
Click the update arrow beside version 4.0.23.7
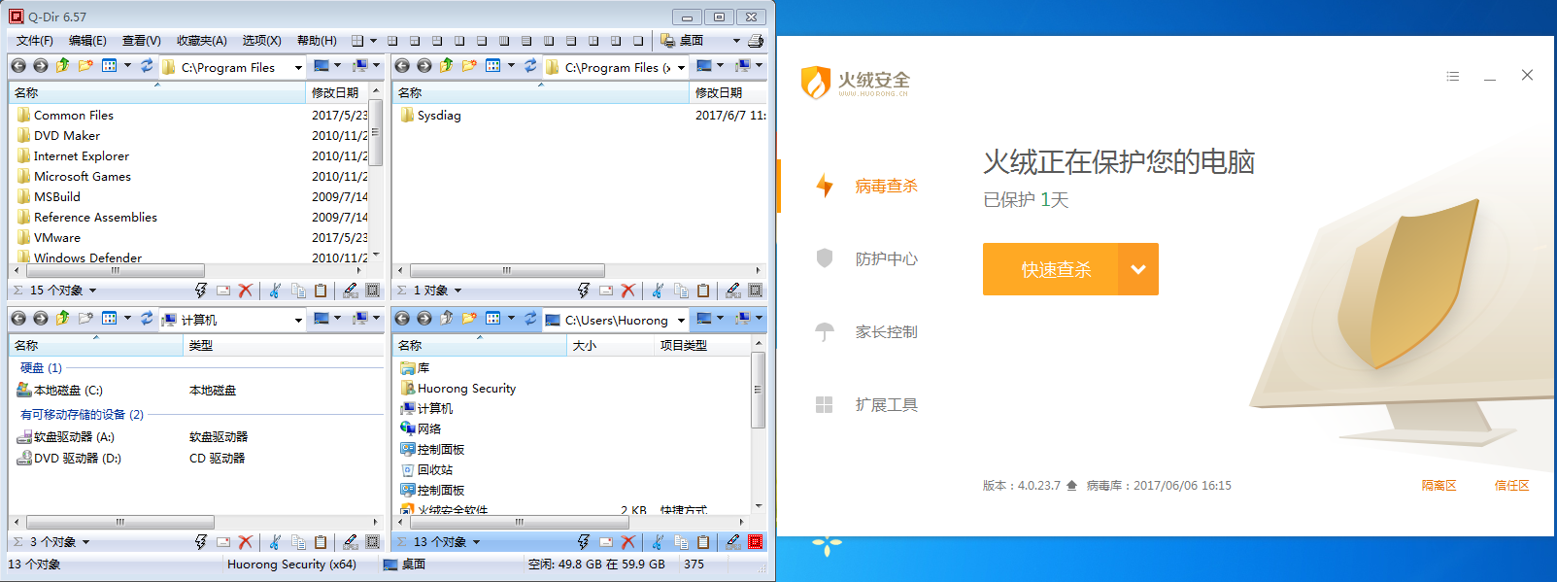point(1071,485)
